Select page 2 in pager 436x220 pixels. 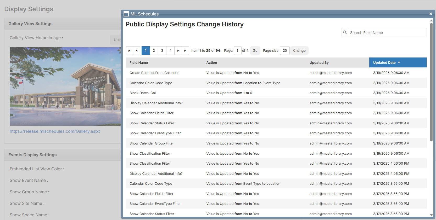click(154, 51)
